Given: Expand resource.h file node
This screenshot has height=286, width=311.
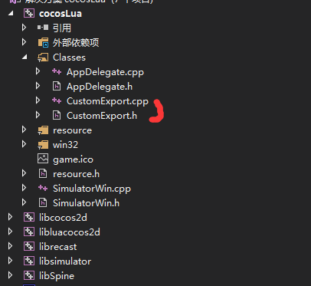Looking at the screenshot, I should [x=24, y=173].
